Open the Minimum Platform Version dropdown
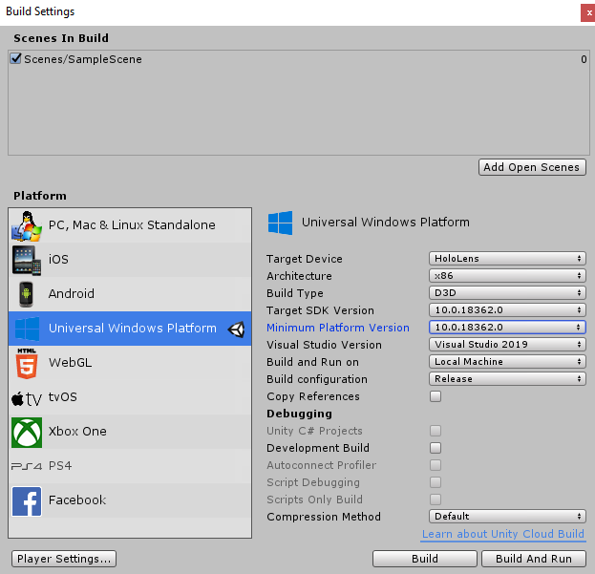The width and height of the screenshot is (595, 574). (x=507, y=327)
